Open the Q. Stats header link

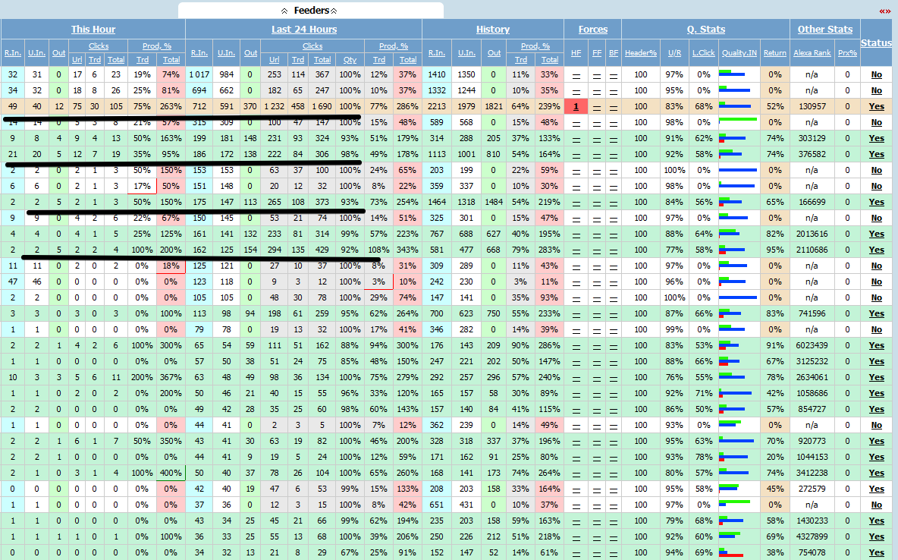706,30
